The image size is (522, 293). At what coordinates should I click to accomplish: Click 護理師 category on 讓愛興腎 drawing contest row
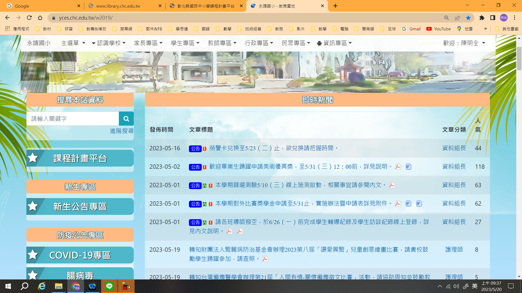(454, 250)
